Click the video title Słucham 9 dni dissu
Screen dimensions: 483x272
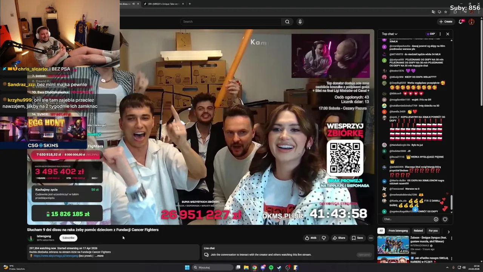[93, 230]
